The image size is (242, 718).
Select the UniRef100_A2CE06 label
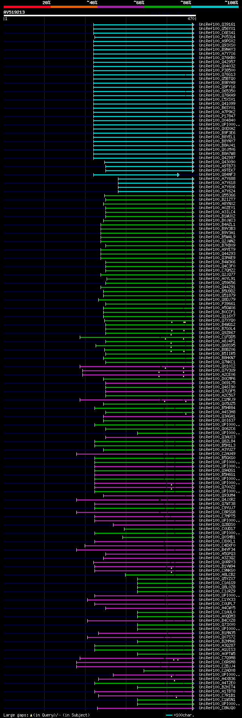click(217, 374)
